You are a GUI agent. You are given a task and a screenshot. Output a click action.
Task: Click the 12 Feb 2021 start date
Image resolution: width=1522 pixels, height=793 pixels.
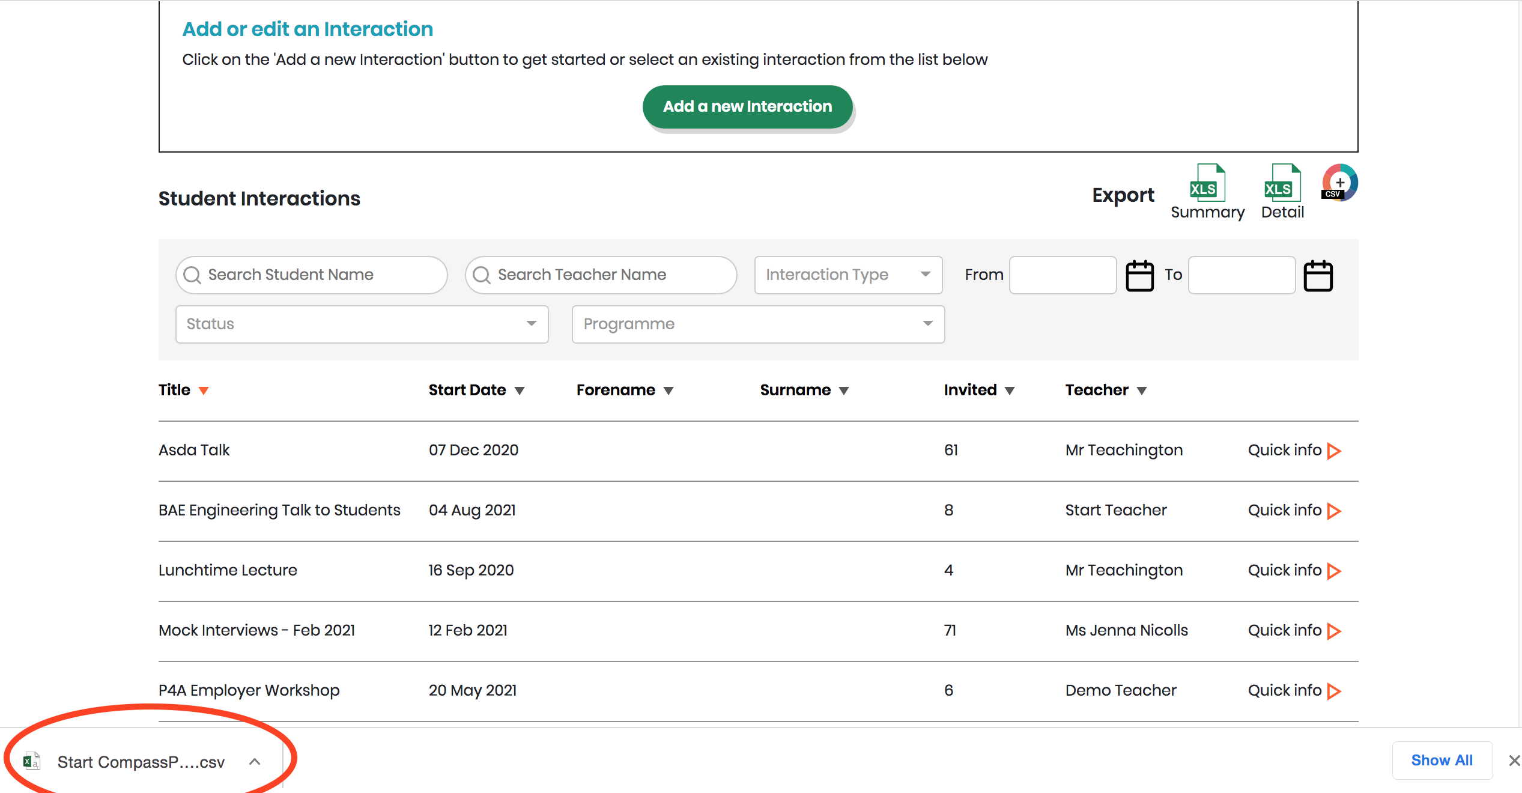tap(468, 630)
